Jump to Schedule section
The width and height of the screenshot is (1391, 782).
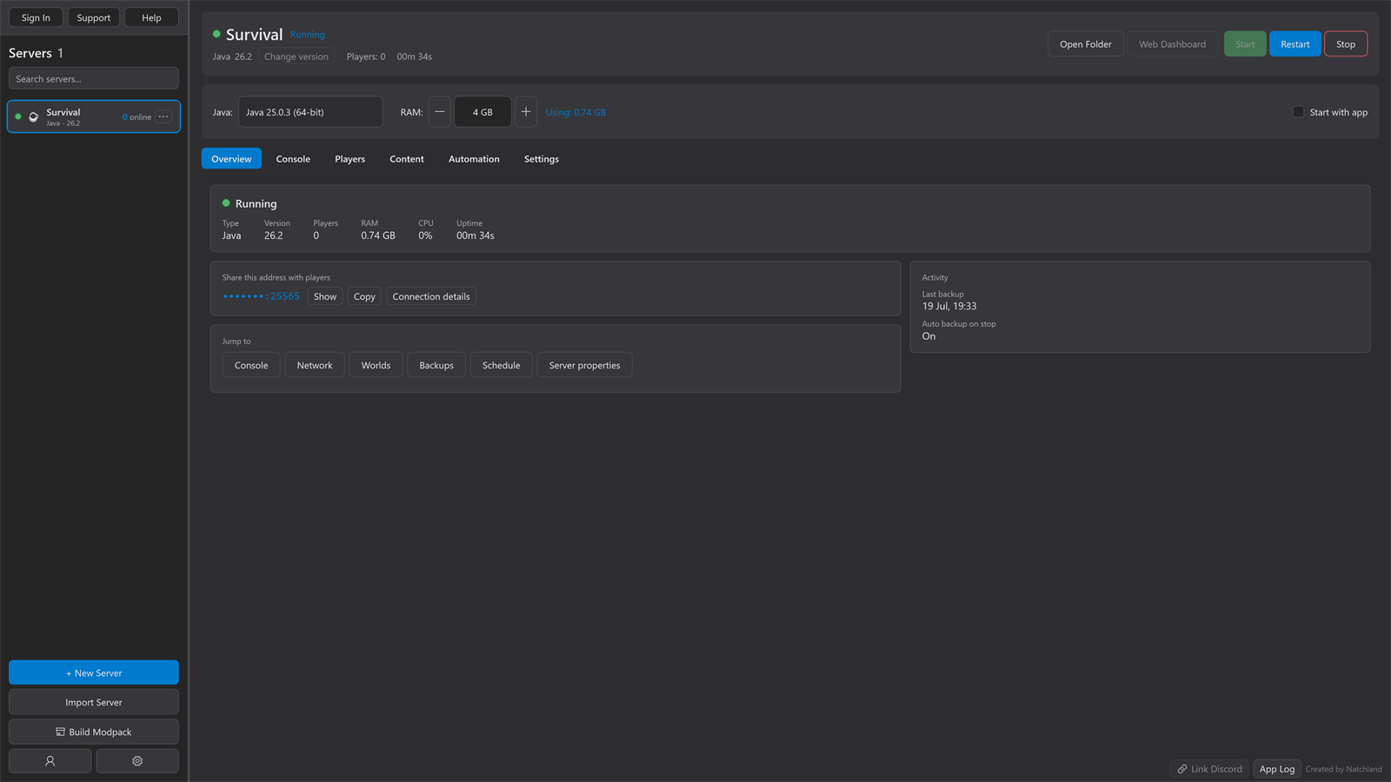(502, 365)
